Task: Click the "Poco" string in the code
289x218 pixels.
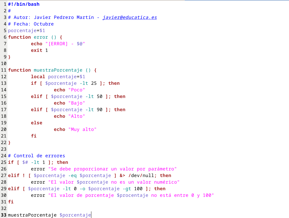Action: pos(76,90)
